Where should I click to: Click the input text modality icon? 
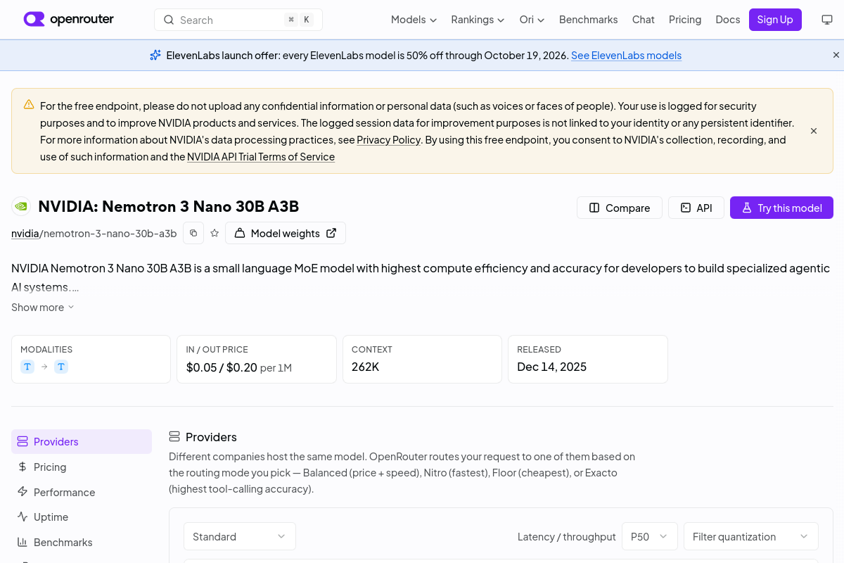point(27,367)
